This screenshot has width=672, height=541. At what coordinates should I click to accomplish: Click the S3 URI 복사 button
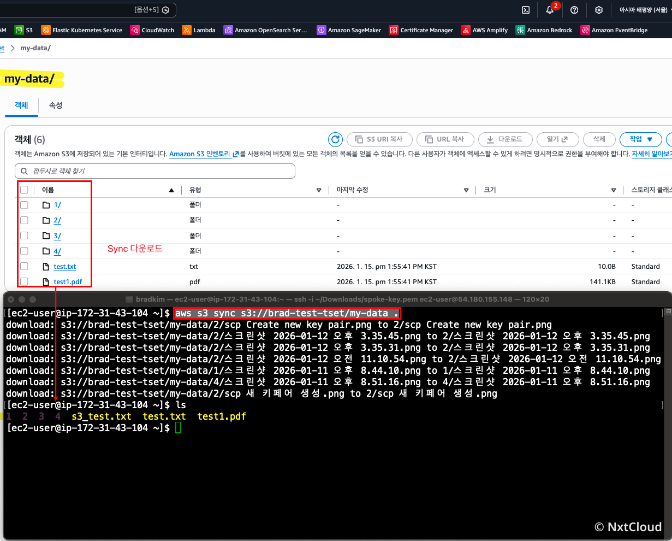tap(379, 139)
